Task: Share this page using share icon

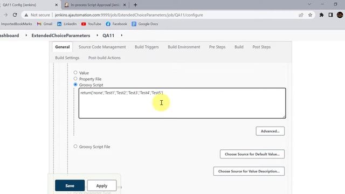Action: click(x=301, y=15)
